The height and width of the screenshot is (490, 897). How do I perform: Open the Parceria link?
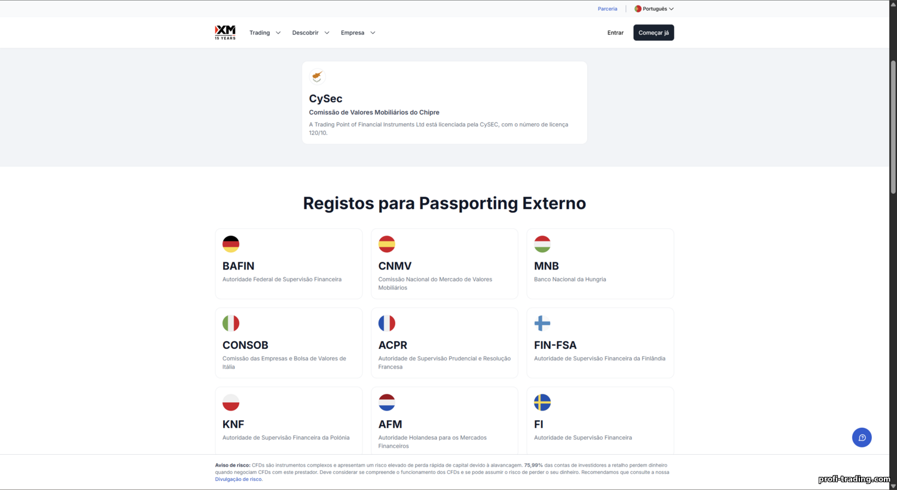point(608,9)
